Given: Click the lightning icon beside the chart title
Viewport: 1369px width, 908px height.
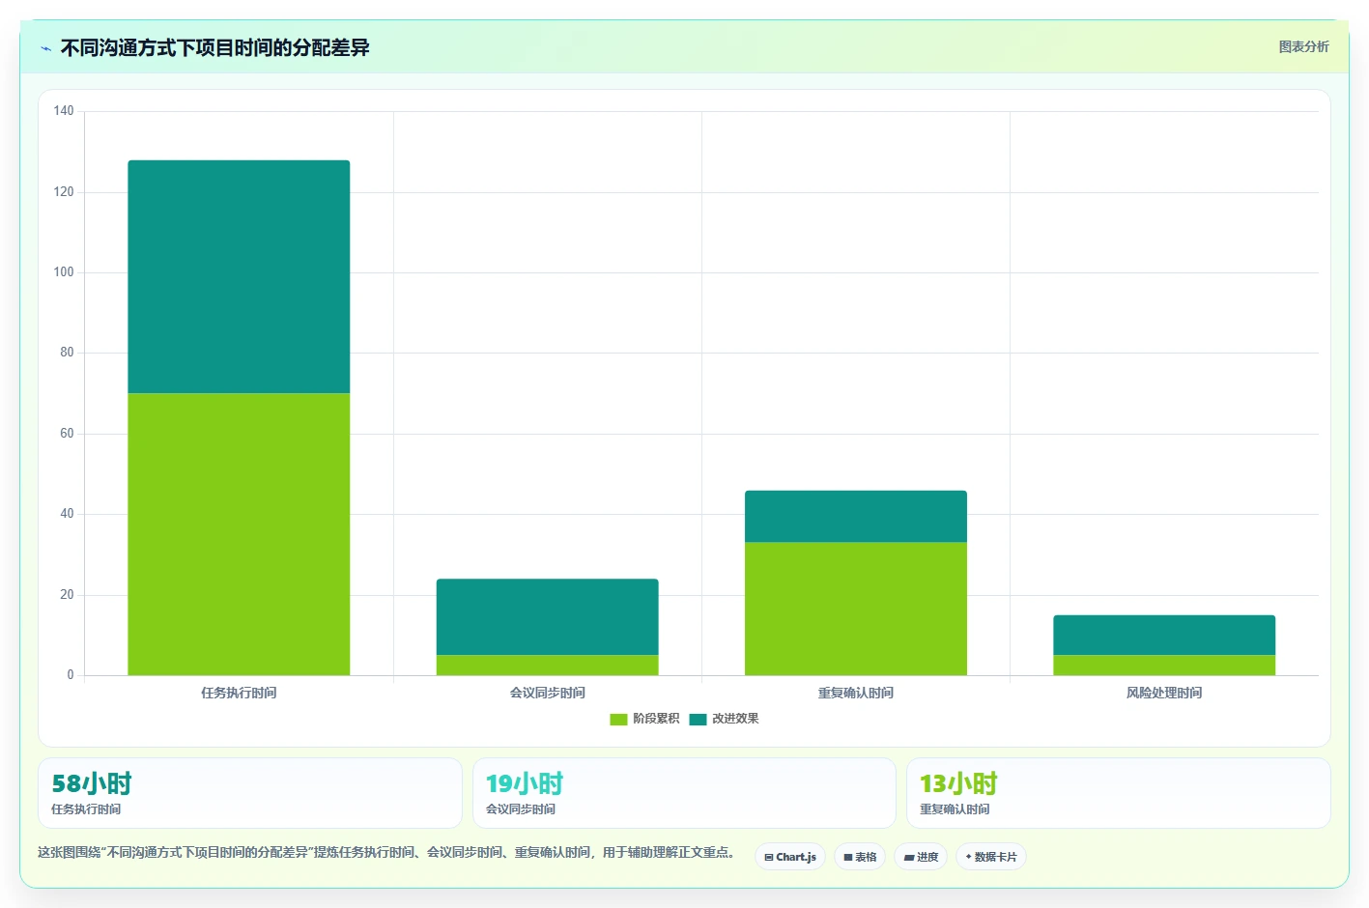Looking at the screenshot, I should point(45,48).
